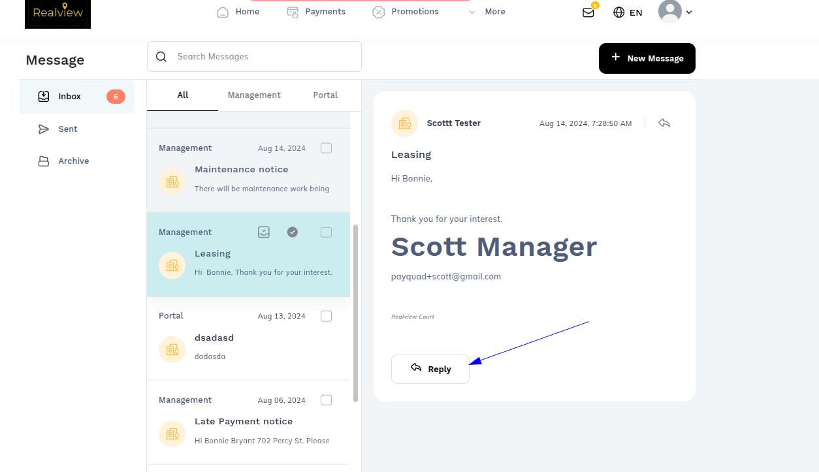Click the Sent folder paper-plane icon
The image size is (819, 472).
(44, 129)
